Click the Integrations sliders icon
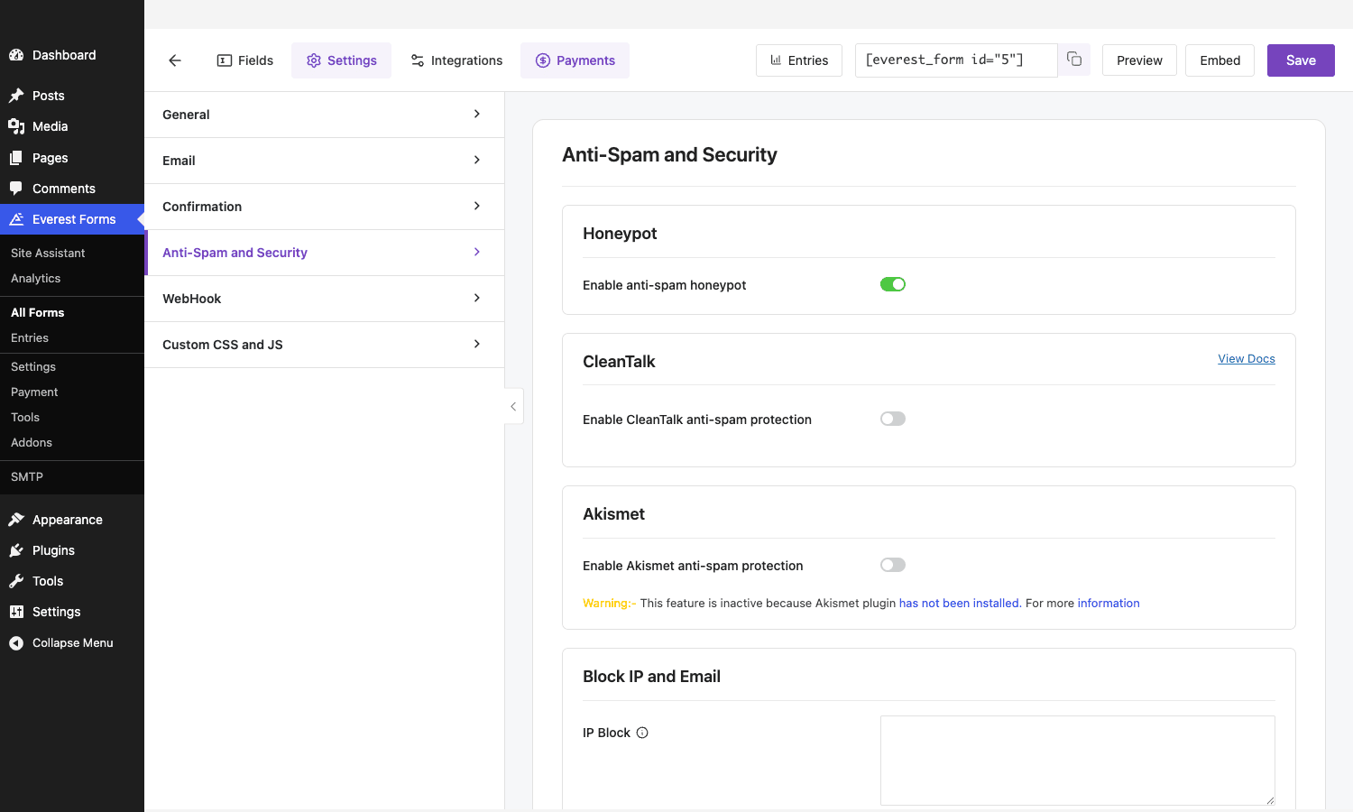This screenshot has width=1353, height=812. click(418, 60)
